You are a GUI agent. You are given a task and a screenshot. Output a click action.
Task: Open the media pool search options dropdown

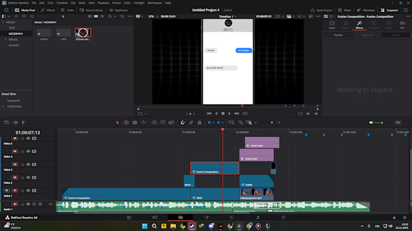[115, 16]
